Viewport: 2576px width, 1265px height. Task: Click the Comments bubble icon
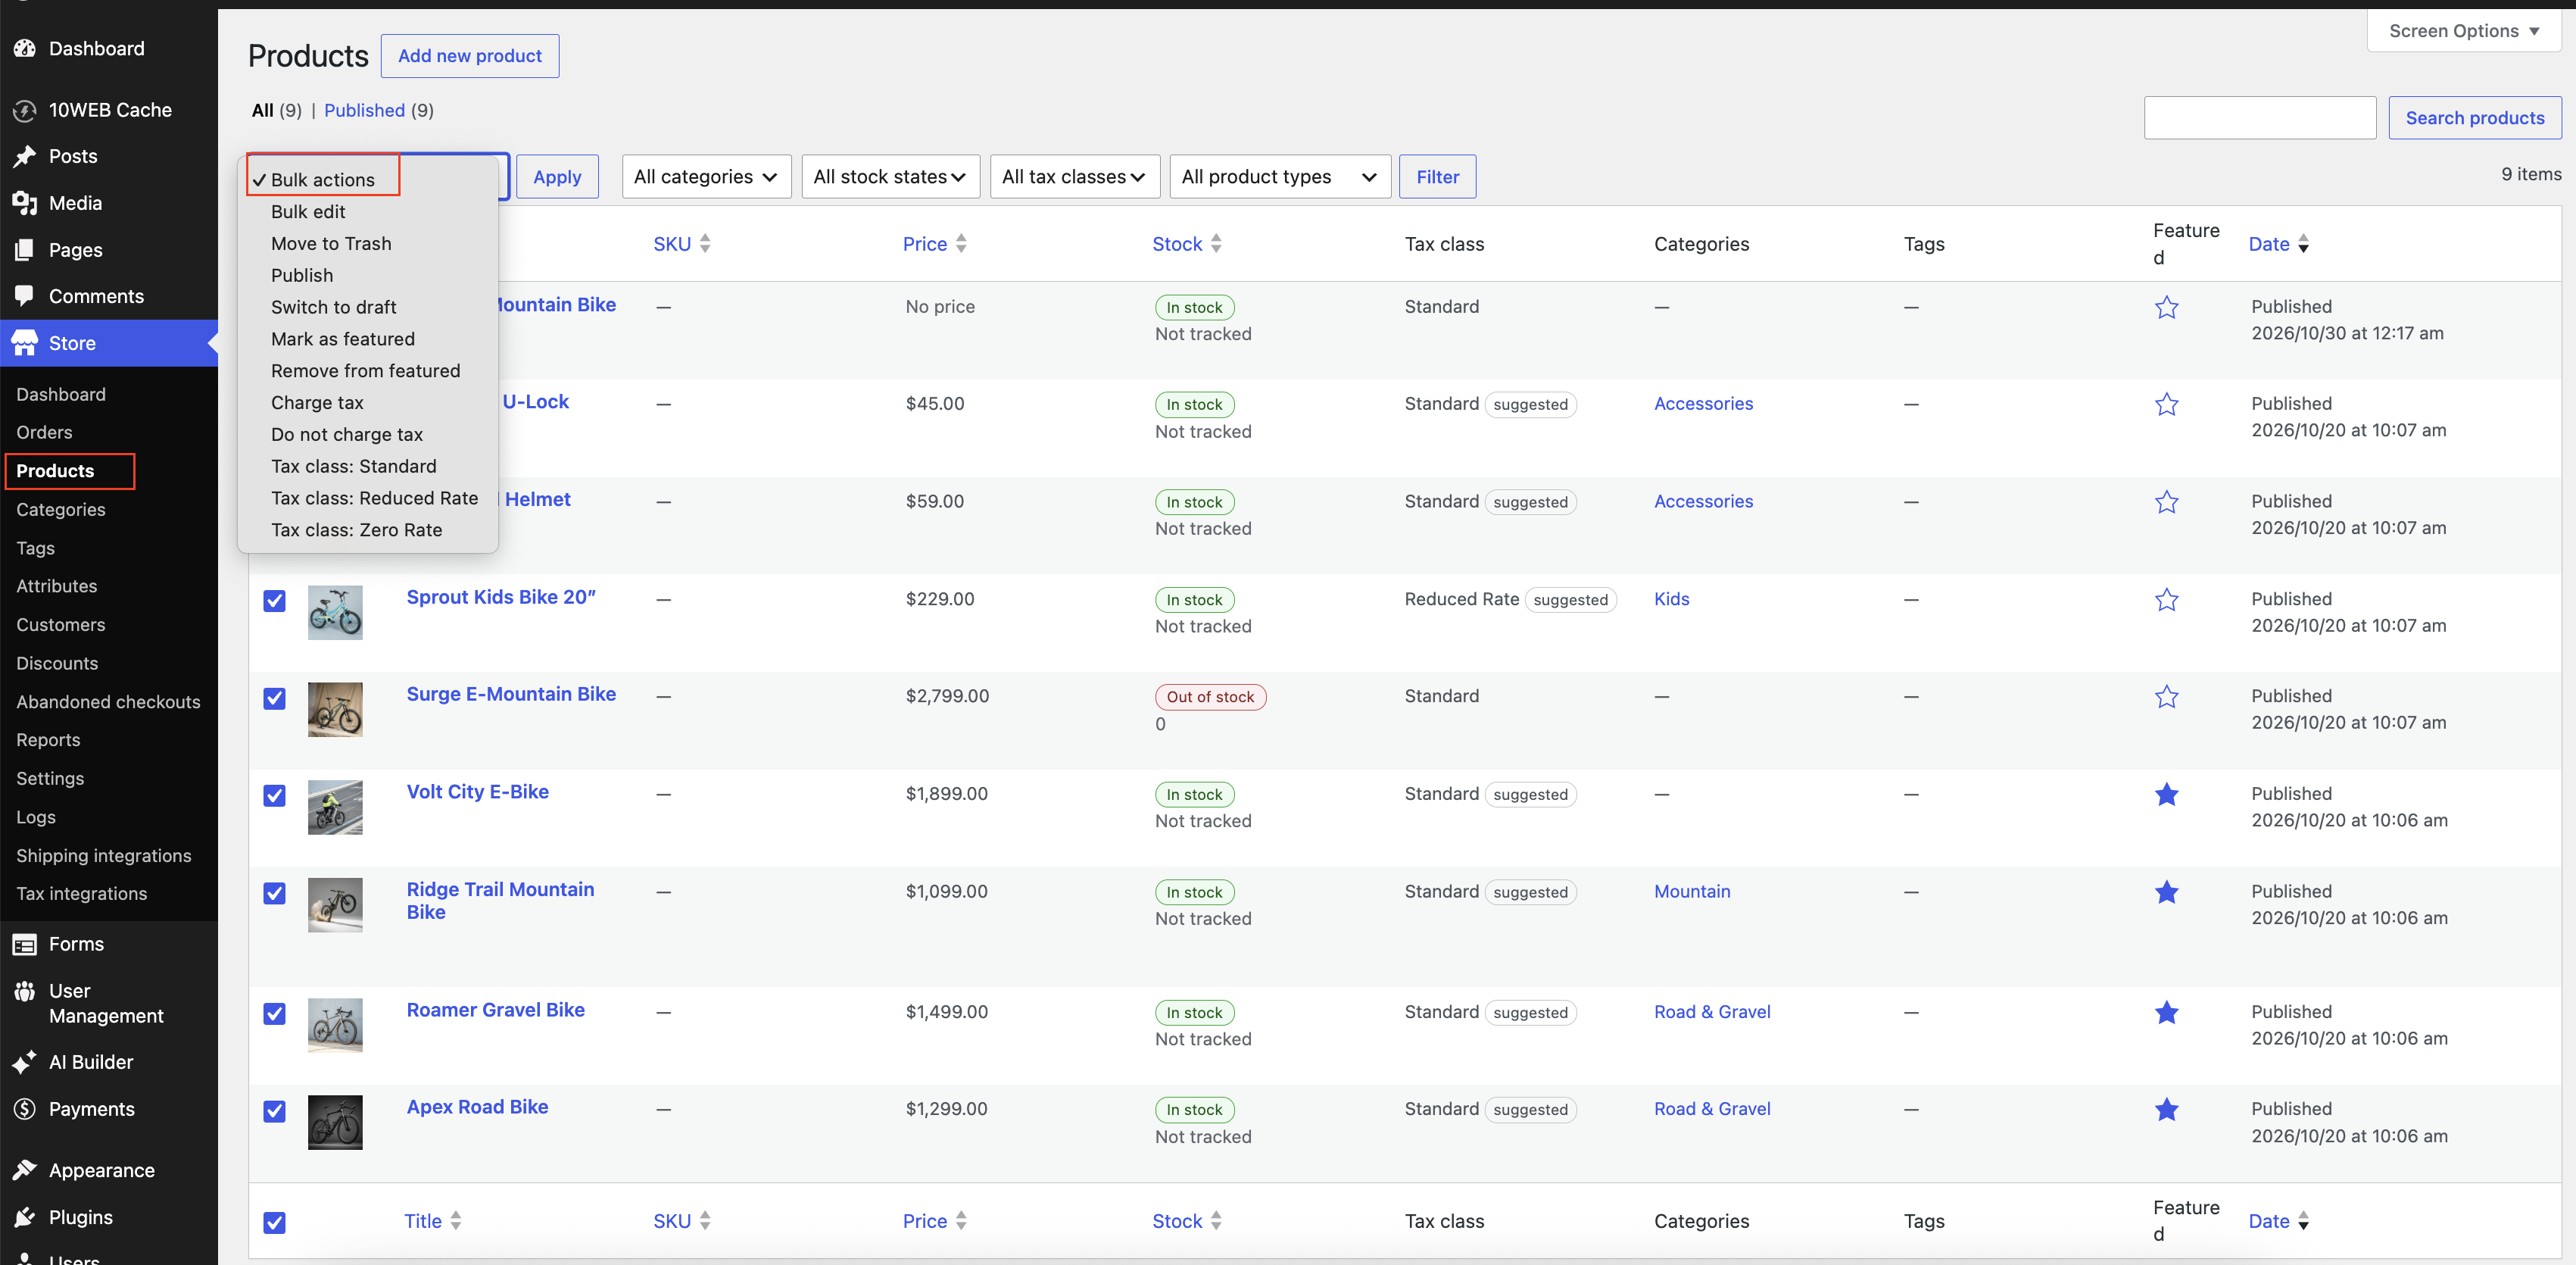click(25, 296)
